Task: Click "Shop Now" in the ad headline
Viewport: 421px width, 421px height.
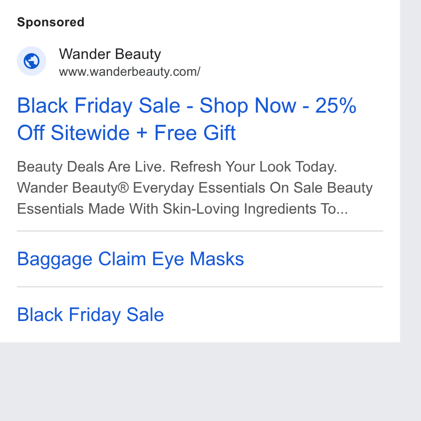Action: pos(248,106)
